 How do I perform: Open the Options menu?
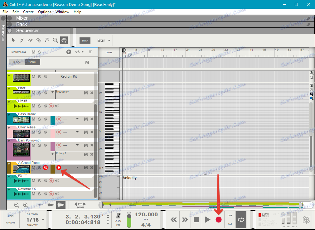tap(45, 12)
